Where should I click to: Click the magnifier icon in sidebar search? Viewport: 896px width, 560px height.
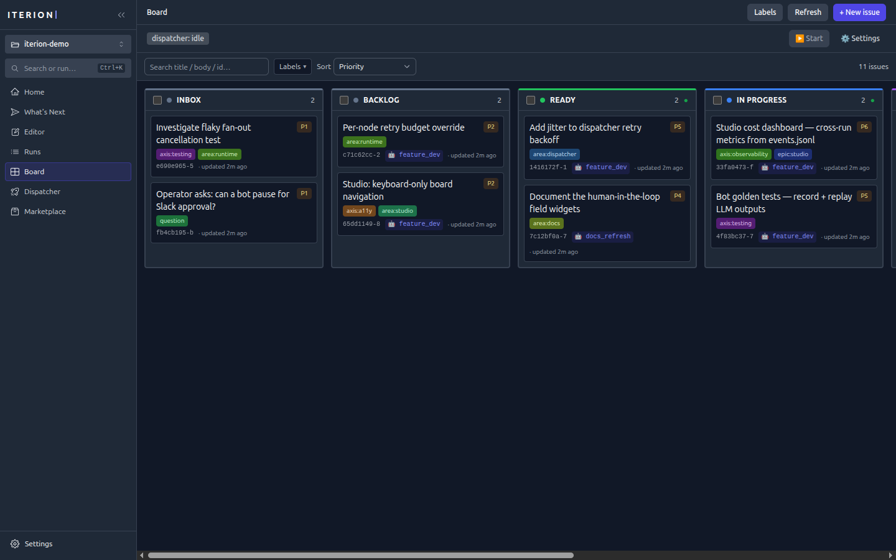(x=15, y=68)
